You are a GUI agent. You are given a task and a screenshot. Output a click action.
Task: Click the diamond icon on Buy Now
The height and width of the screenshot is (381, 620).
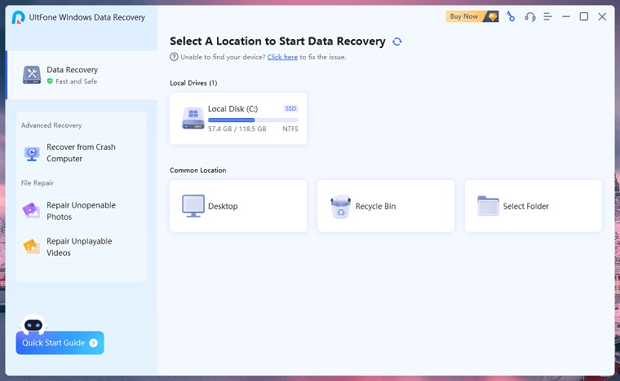click(x=492, y=16)
